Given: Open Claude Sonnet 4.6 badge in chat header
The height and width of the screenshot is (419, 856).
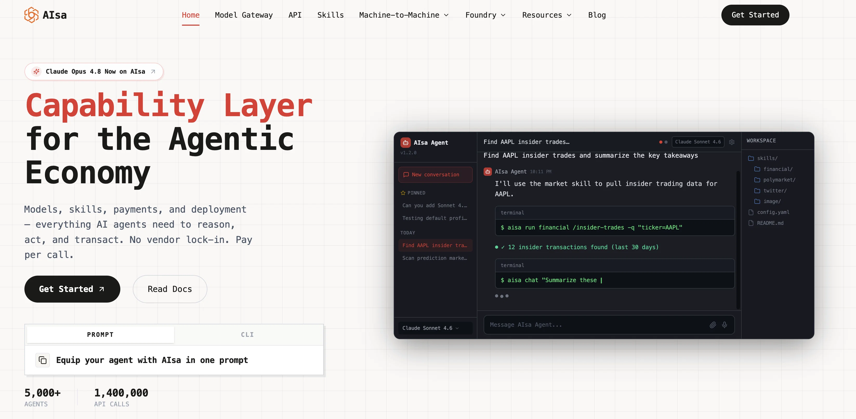Looking at the screenshot, I should [x=698, y=142].
